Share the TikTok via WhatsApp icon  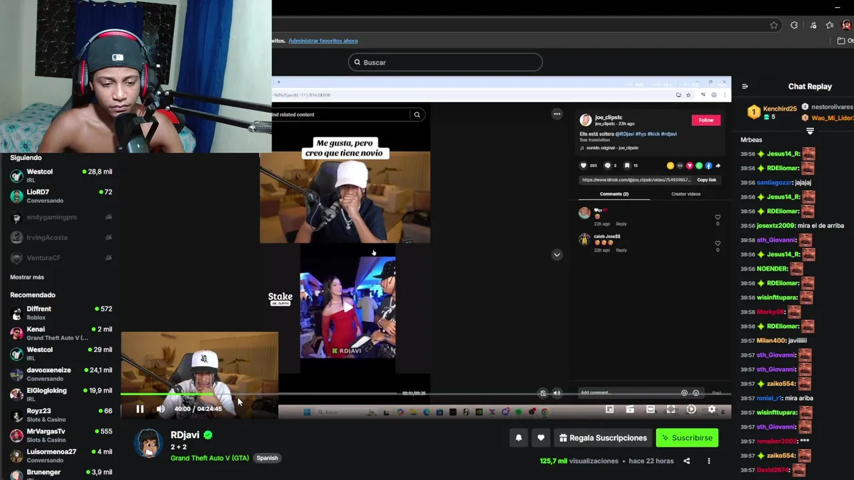(699, 165)
